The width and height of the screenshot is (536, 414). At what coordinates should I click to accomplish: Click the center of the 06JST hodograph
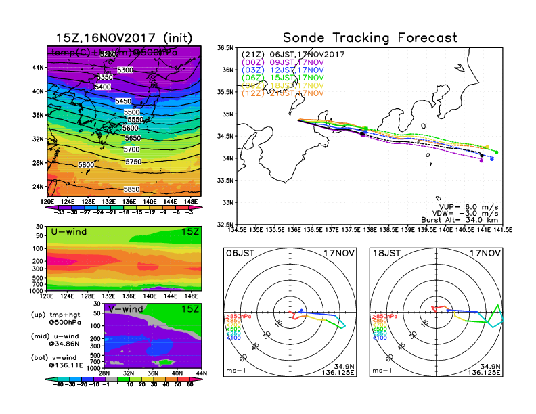click(x=291, y=313)
